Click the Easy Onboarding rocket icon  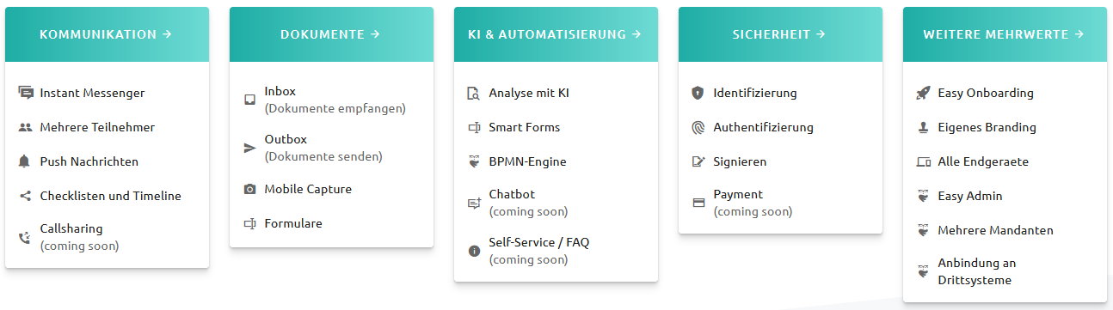pyautogui.click(x=923, y=93)
